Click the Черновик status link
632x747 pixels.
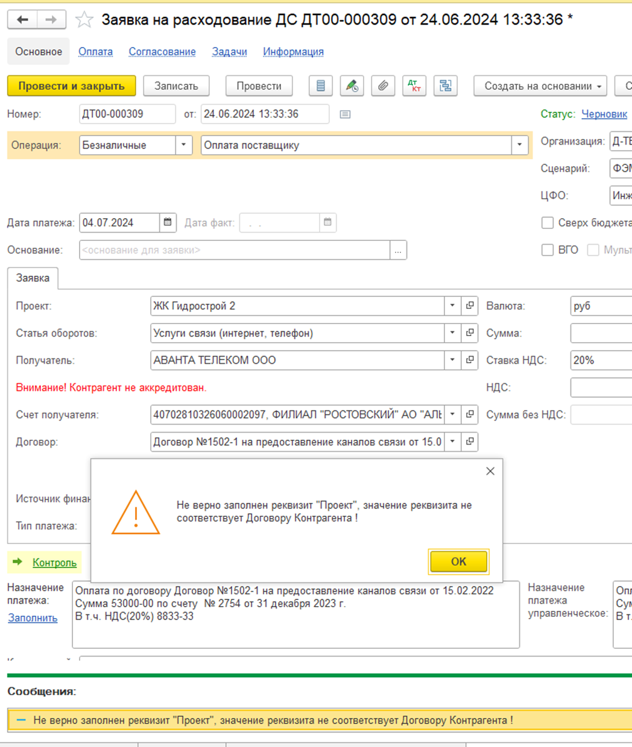[604, 114]
